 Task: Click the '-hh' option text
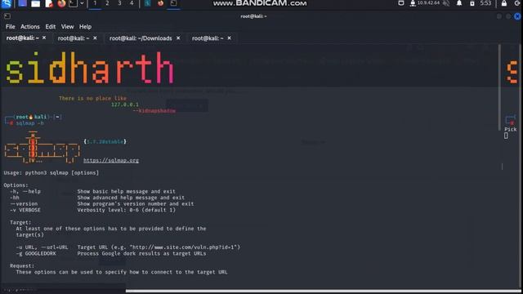click(15, 198)
